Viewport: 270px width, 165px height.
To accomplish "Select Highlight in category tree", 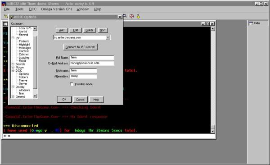I will point(24,45).
